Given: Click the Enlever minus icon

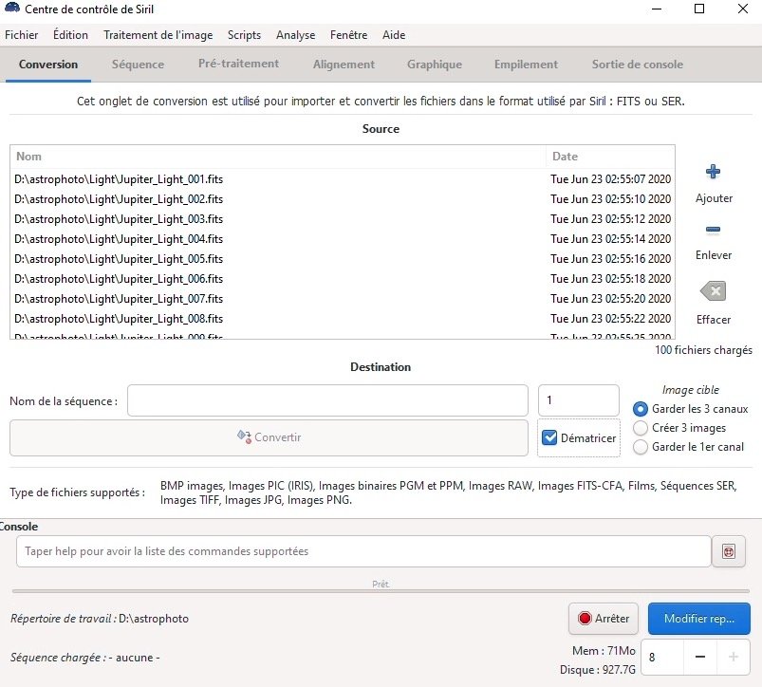Looking at the screenshot, I should (x=713, y=230).
